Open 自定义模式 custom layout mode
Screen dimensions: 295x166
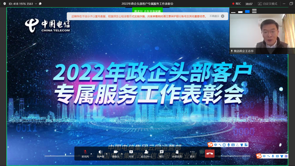tap(267, 4)
